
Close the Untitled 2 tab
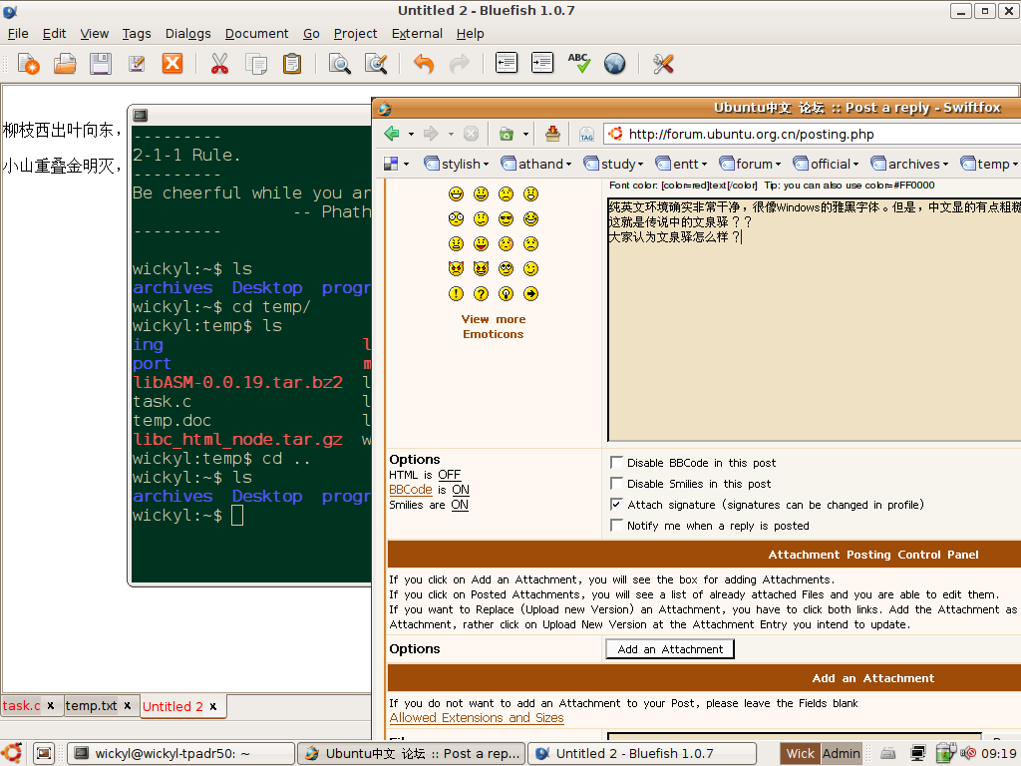(x=213, y=706)
